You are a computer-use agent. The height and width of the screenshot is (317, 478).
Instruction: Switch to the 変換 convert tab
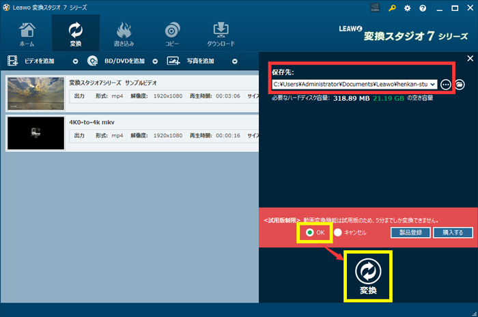pos(75,33)
